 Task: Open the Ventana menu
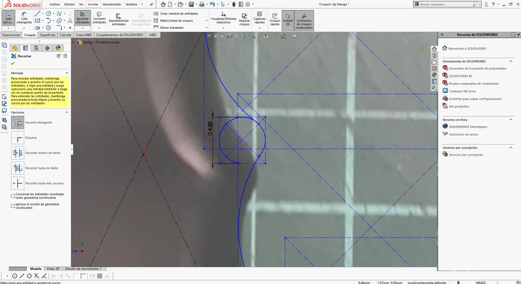point(131,4)
